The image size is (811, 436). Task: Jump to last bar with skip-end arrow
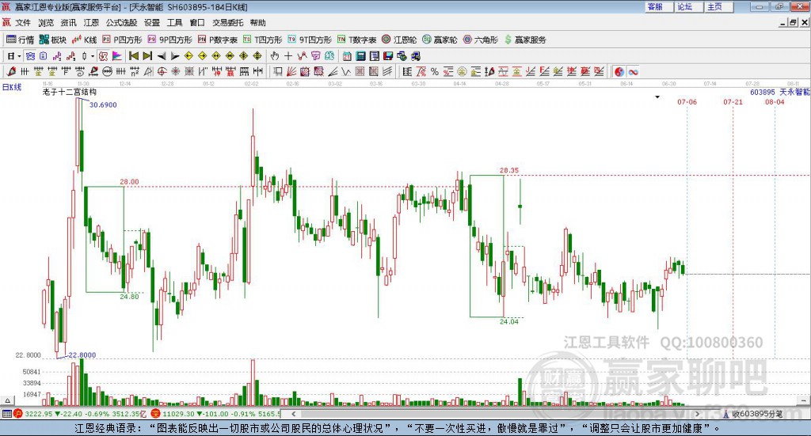point(147,56)
